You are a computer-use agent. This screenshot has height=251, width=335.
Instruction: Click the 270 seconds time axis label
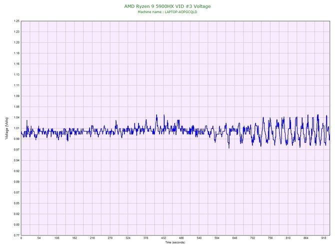pos(110,238)
